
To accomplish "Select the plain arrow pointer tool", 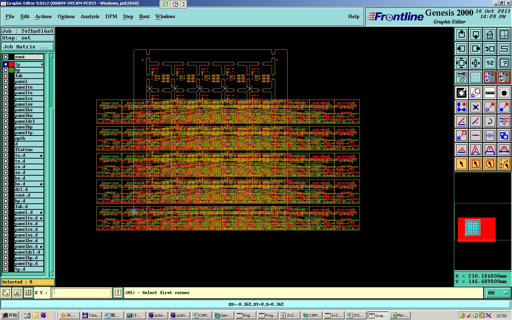I will click(x=462, y=164).
